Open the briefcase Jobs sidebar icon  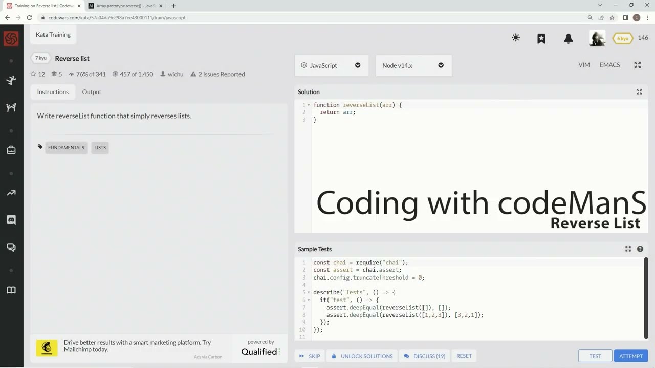[x=11, y=150]
